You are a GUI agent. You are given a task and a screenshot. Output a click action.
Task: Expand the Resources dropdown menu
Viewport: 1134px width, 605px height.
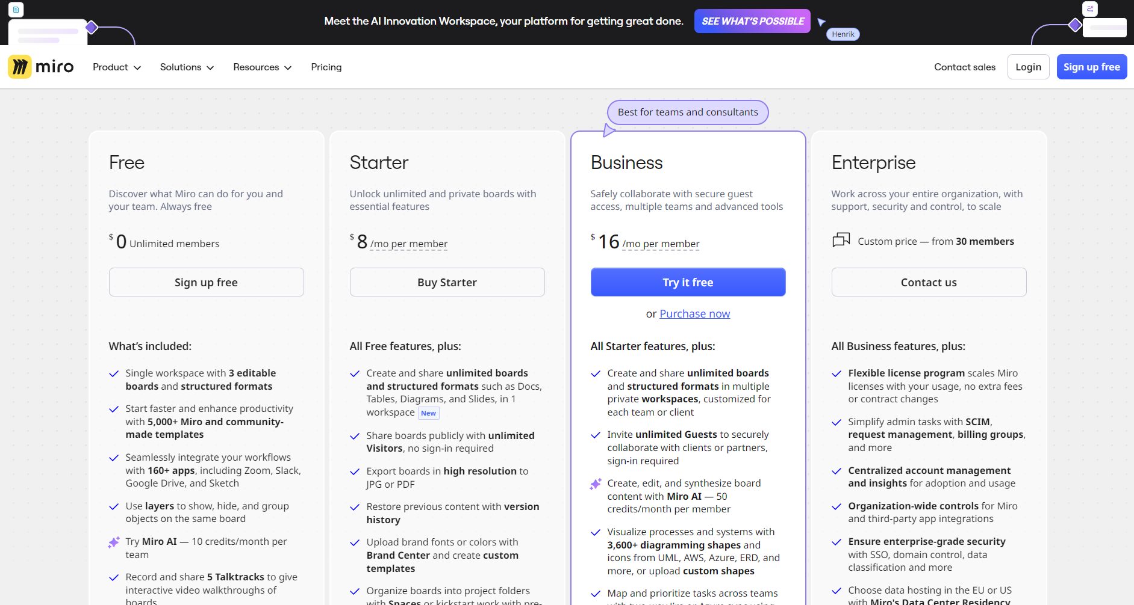262,67
